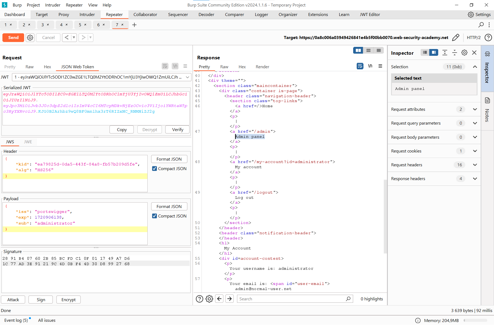
Task: Open Repeater help question mark icon
Action: click(x=488, y=37)
